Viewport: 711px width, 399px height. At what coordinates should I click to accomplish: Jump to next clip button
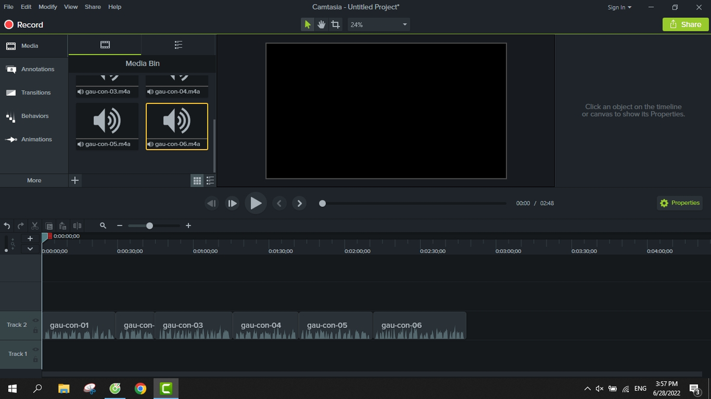[300, 203]
